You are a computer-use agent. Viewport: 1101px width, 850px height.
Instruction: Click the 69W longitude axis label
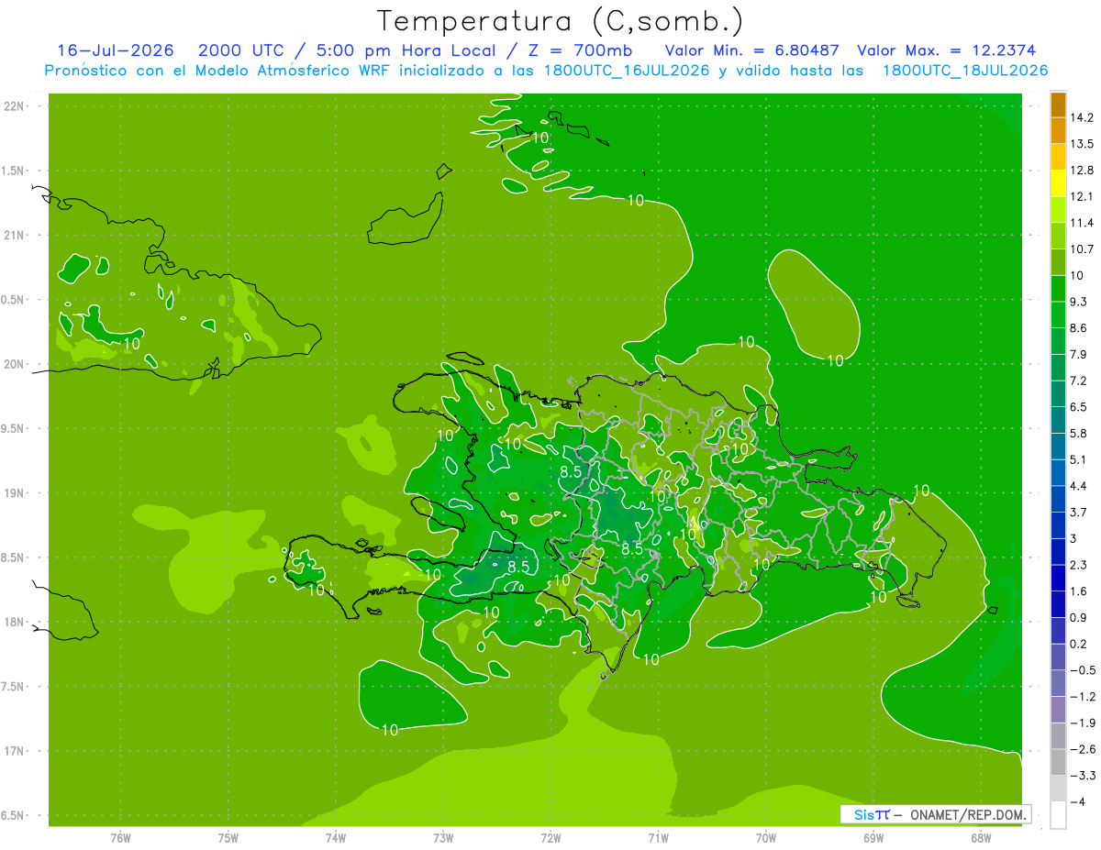[x=873, y=837]
